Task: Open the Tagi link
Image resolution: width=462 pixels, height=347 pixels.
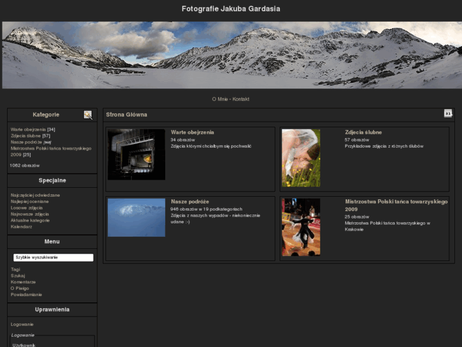Action: coord(15,269)
